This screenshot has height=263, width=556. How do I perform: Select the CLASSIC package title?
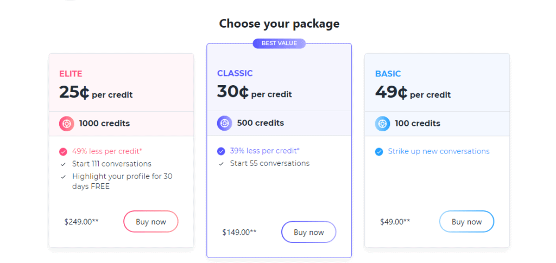pos(235,73)
